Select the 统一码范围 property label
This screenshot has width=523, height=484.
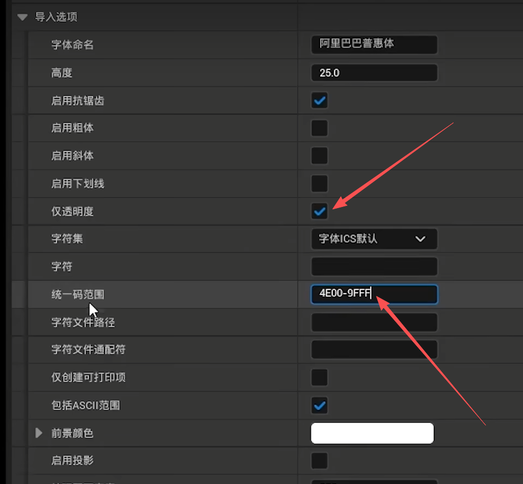click(x=77, y=295)
